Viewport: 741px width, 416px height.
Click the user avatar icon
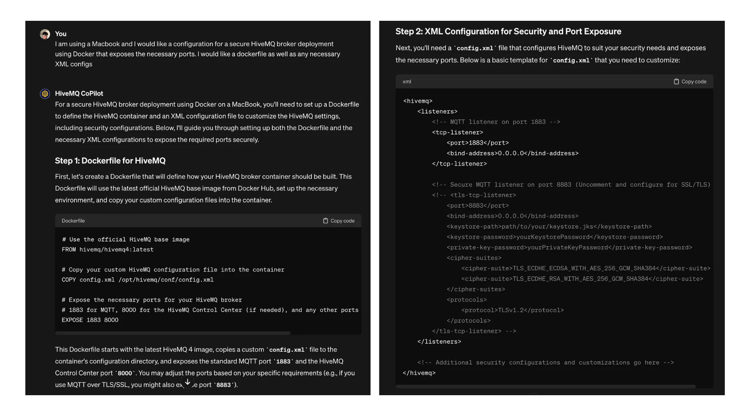point(44,33)
